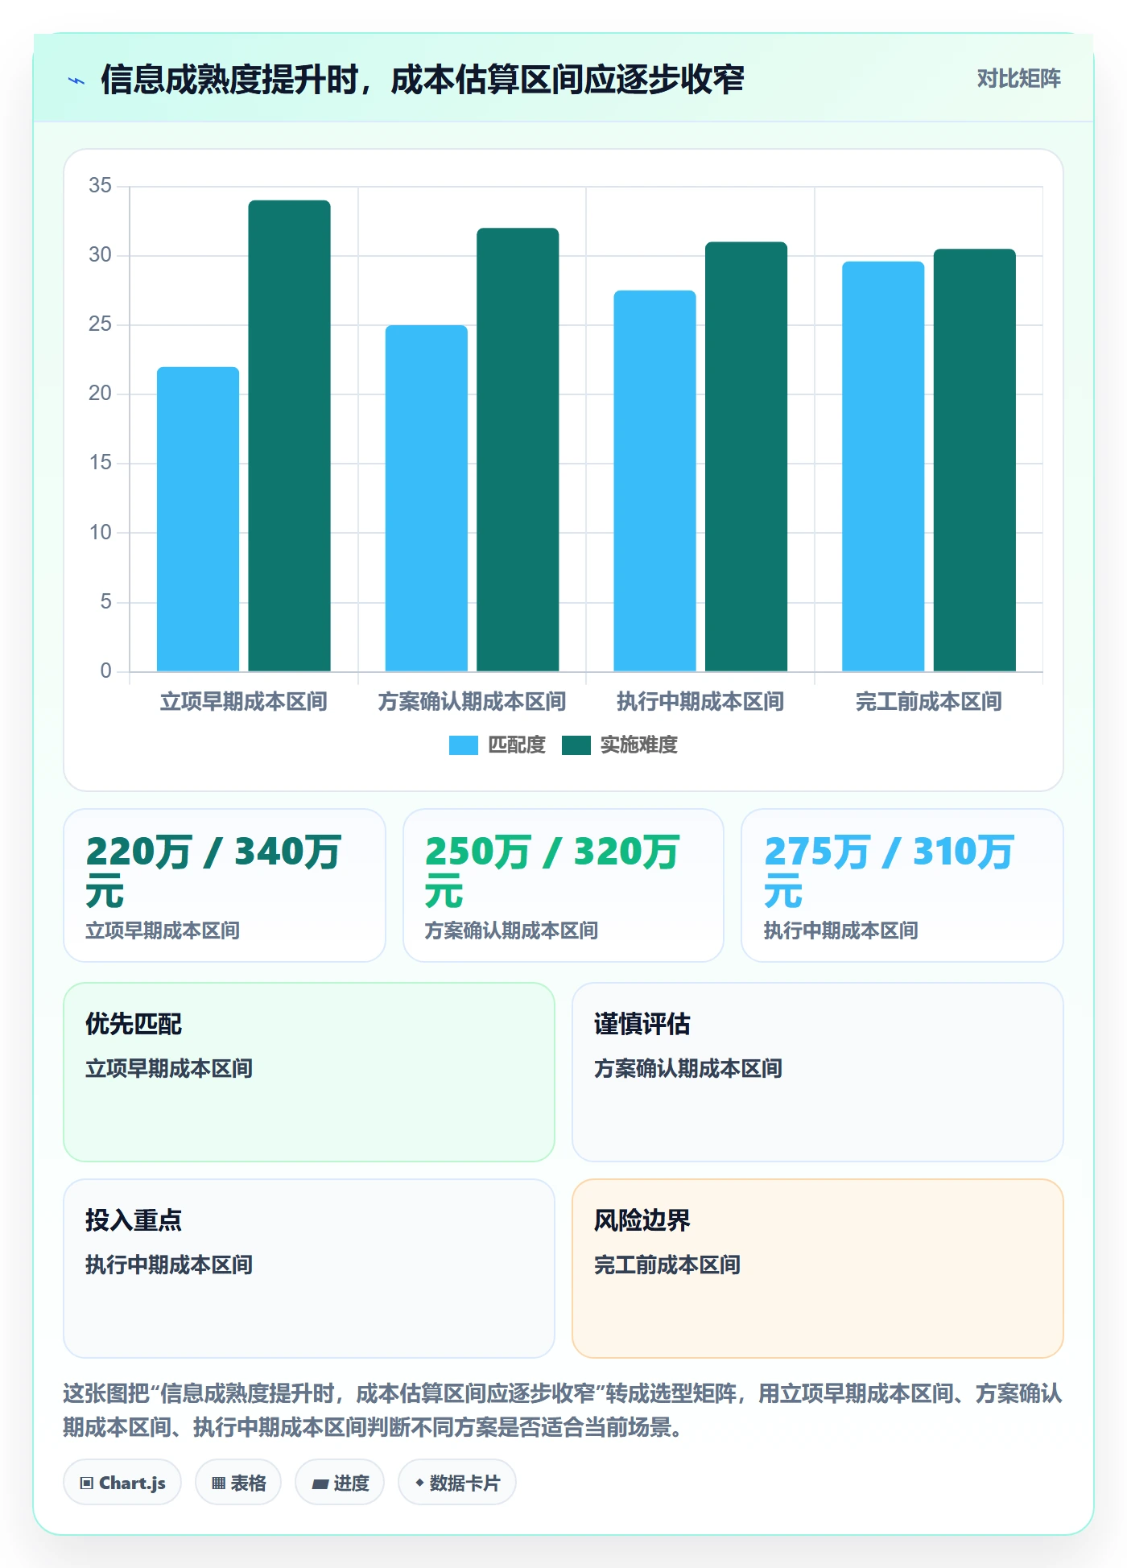
Task: Select the Chart.js tag
Action: point(122,1483)
